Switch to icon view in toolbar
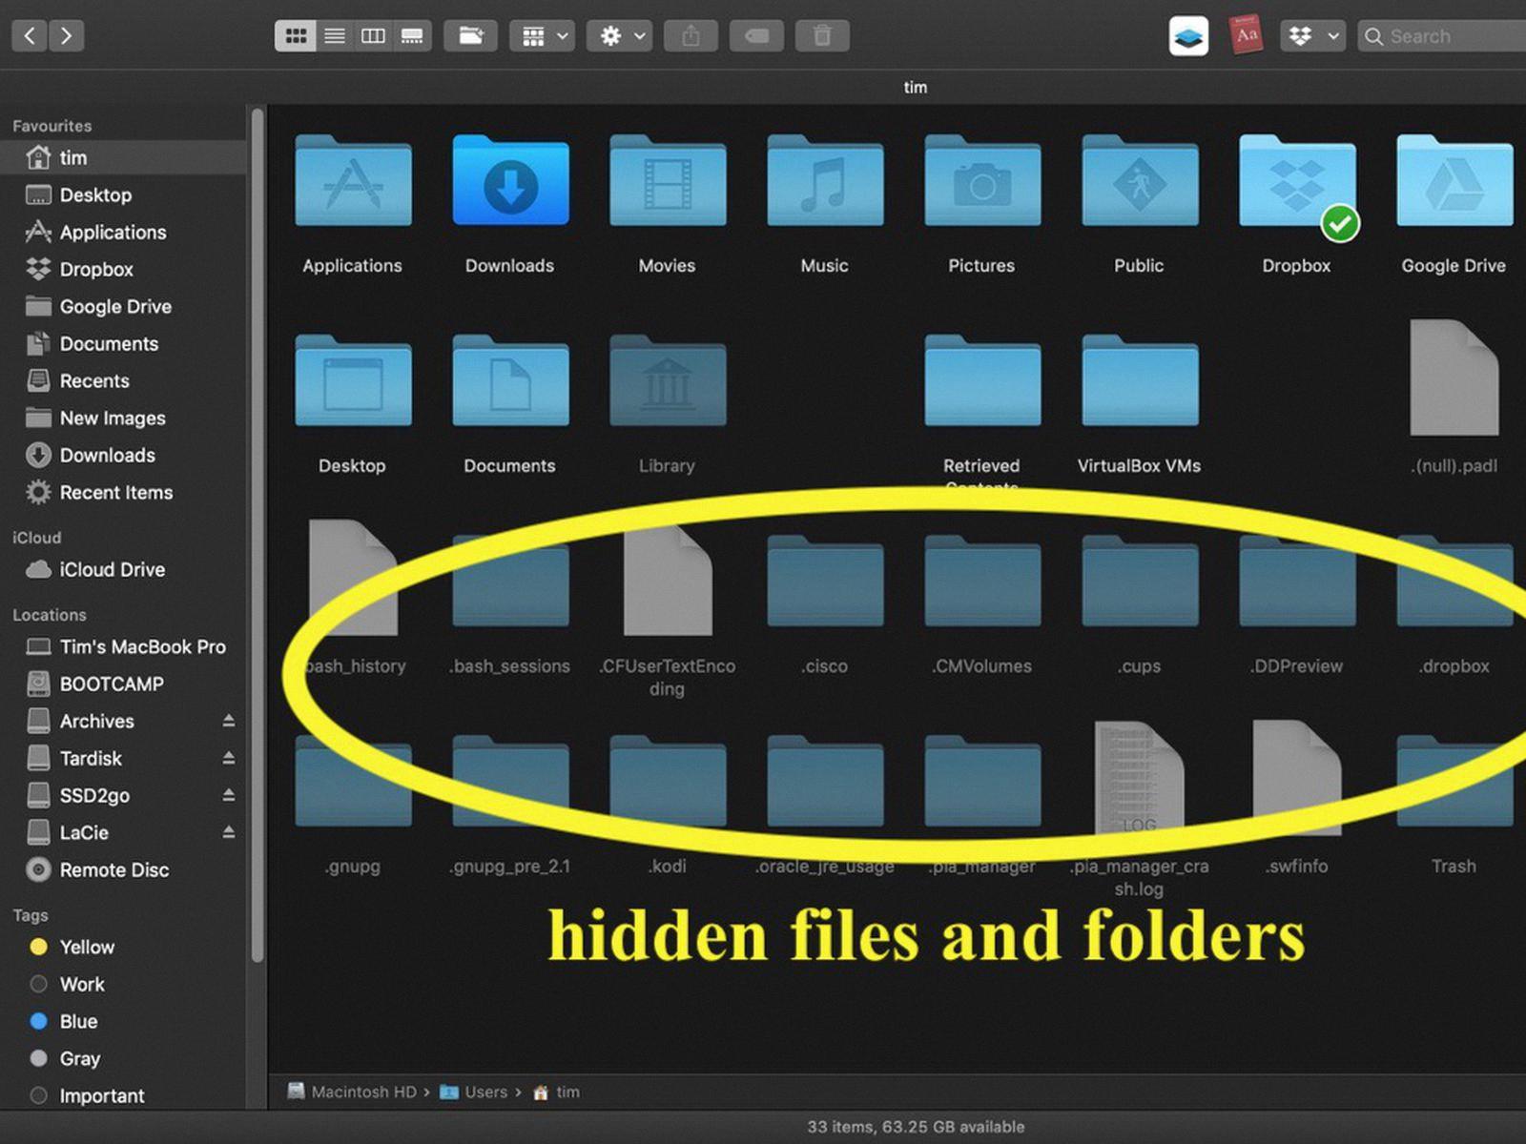 click(x=296, y=36)
